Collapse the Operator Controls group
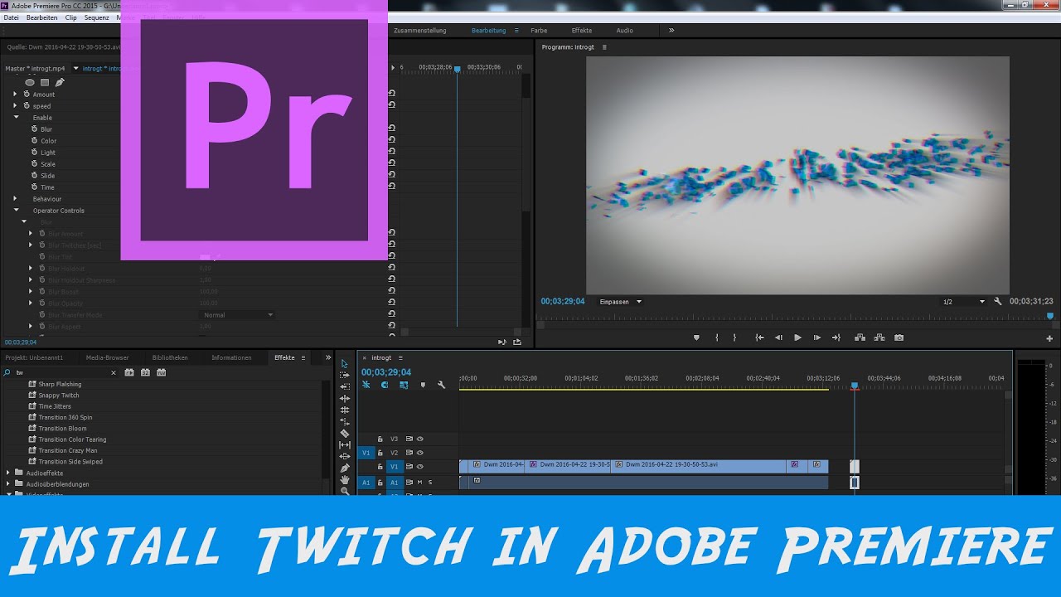The image size is (1061, 597). pyautogui.click(x=15, y=210)
